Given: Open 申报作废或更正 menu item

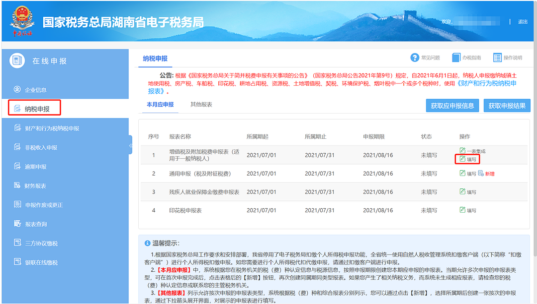Looking at the screenshot, I should pyautogui.click(x=44, y=205).
